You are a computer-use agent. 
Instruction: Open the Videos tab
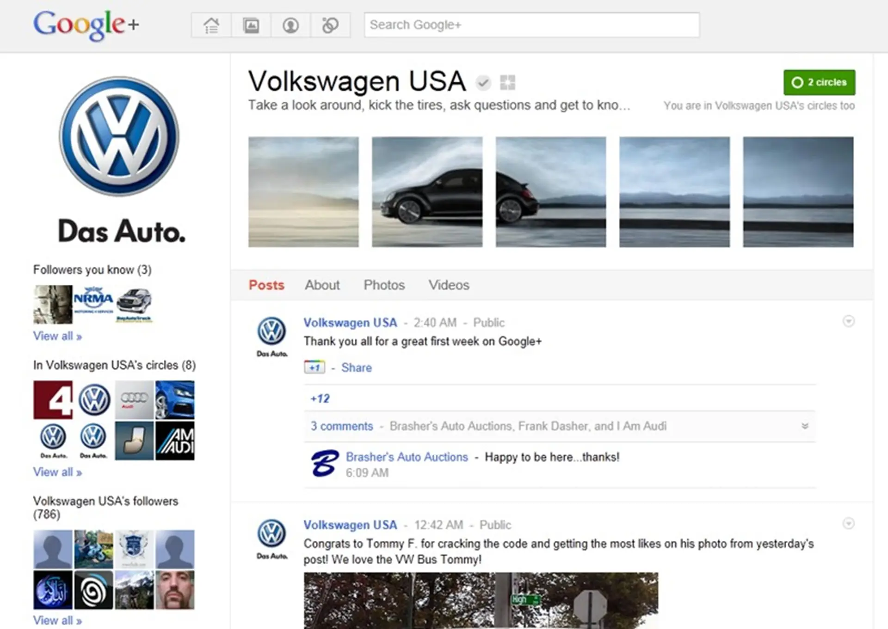[448, 285]
